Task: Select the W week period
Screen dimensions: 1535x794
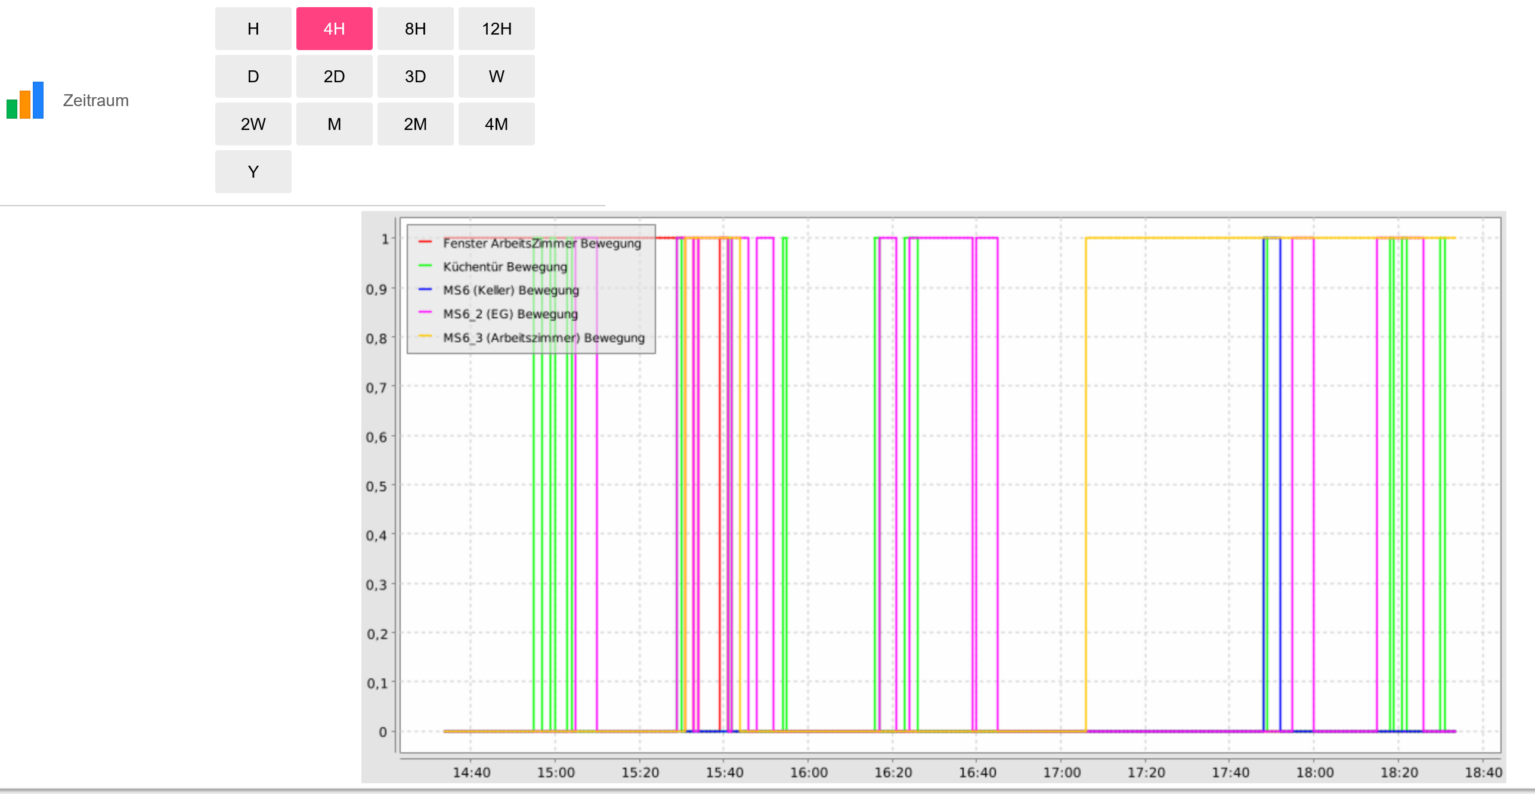Action: (497, 76)
